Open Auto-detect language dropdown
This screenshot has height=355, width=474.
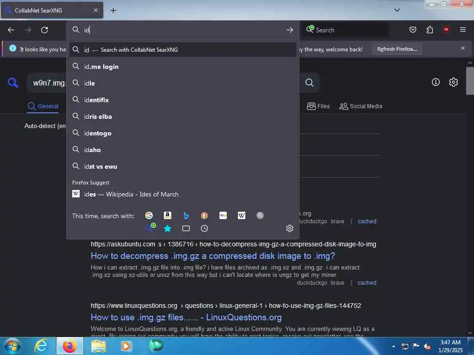tap(45, 126)
